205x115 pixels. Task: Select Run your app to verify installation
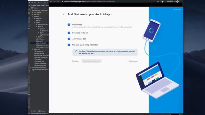[85, 45]
